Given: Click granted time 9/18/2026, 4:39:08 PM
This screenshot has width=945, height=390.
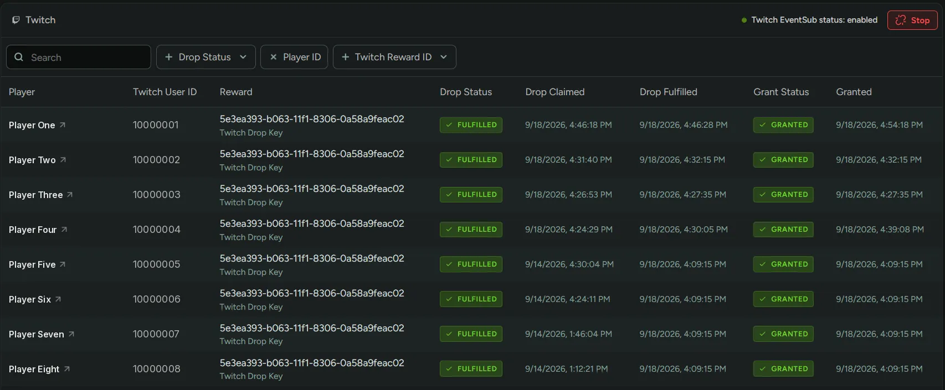Looking at the screenshot, I should 880,230.
